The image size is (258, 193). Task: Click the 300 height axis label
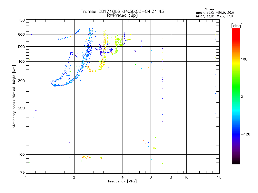tap(21, 81)
